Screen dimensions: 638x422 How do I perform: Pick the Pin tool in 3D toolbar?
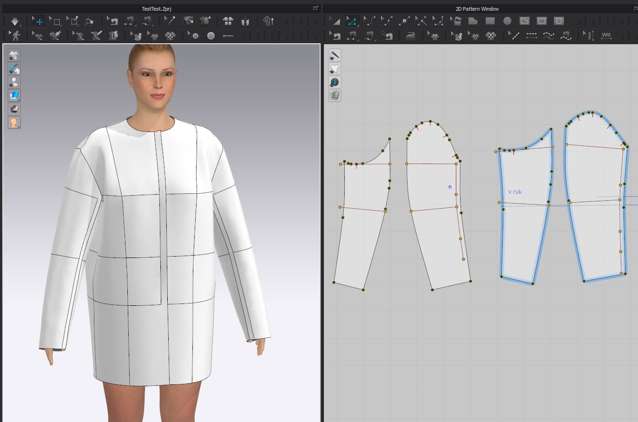point(170,21)
